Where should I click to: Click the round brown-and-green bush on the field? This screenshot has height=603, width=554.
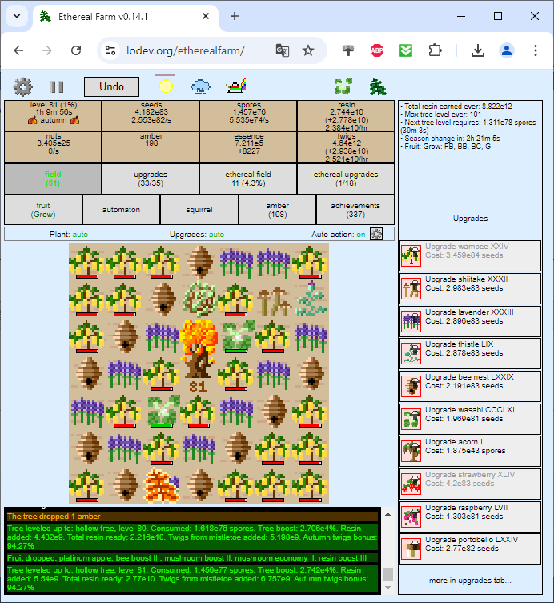199,299
